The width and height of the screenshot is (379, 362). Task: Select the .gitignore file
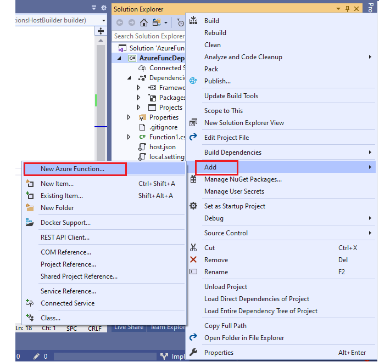tap(163, 127)
